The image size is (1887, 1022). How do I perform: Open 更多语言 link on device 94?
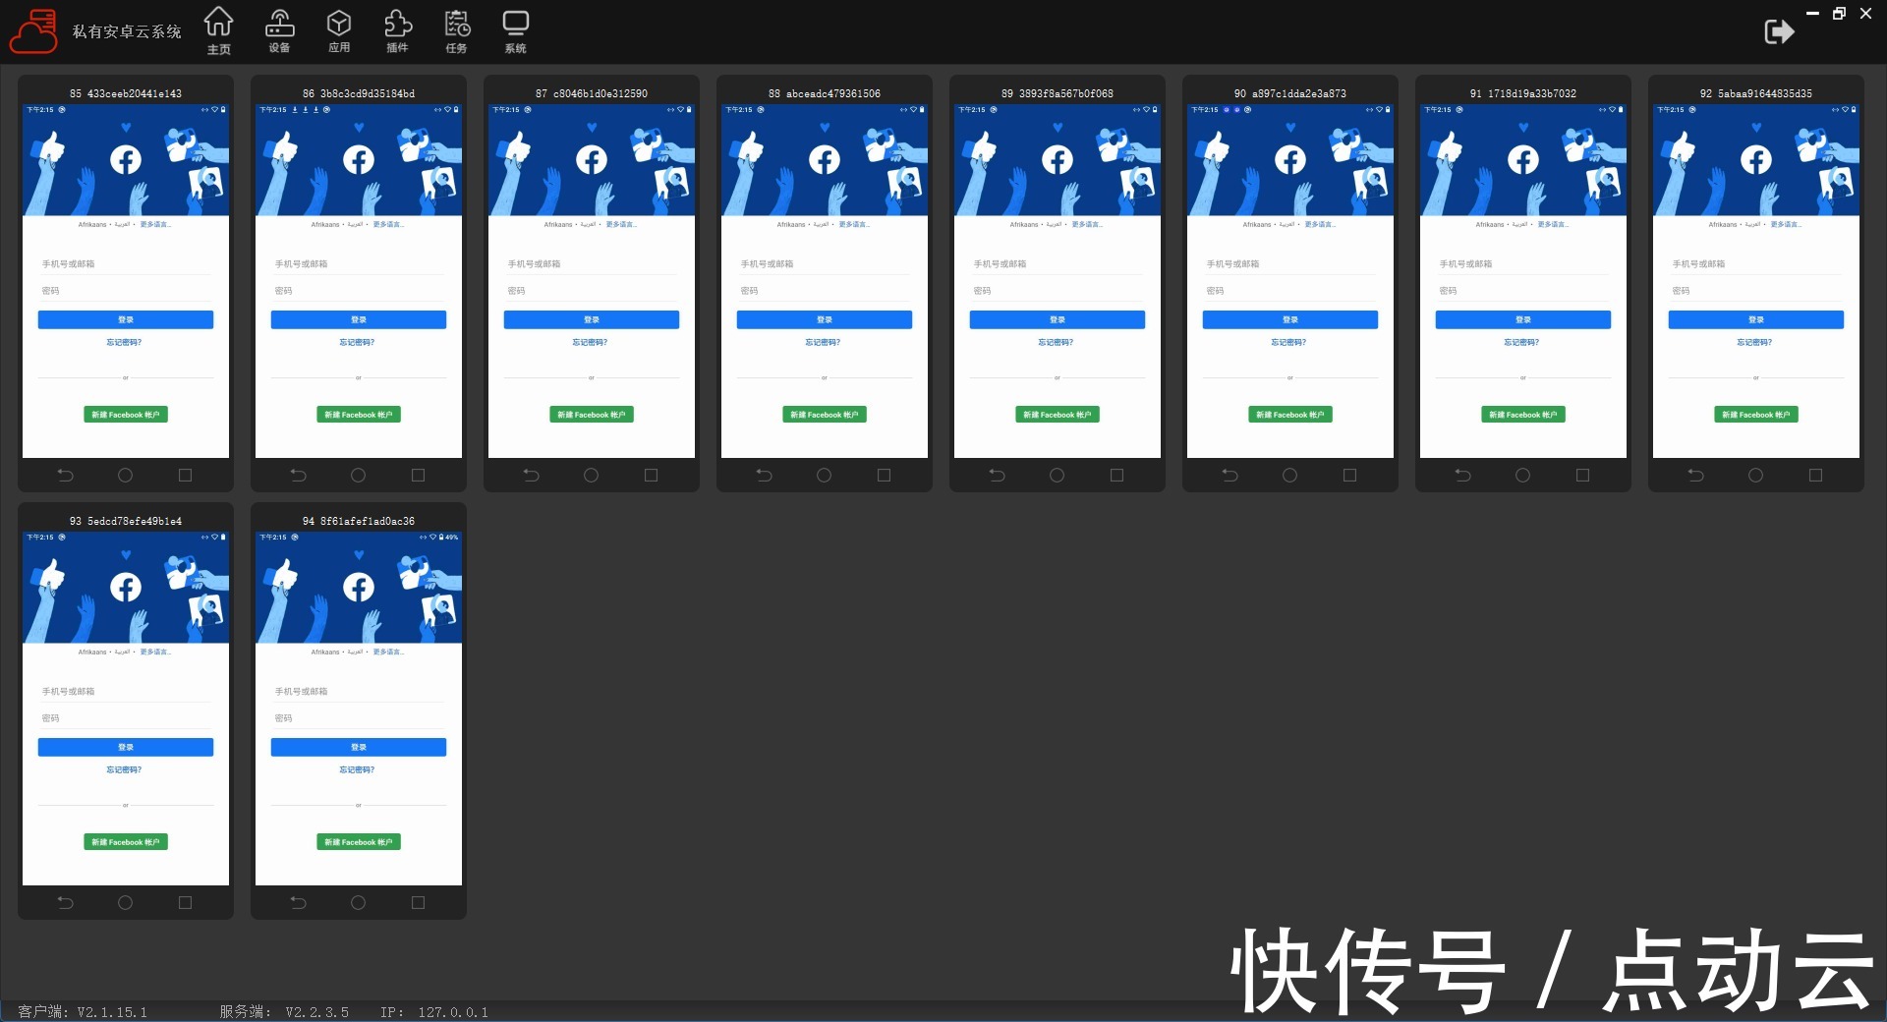tap(388, 652)
